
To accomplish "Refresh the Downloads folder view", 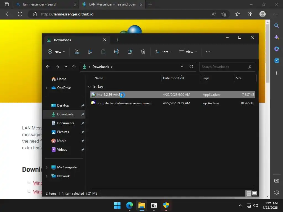I will click(191, 67).
